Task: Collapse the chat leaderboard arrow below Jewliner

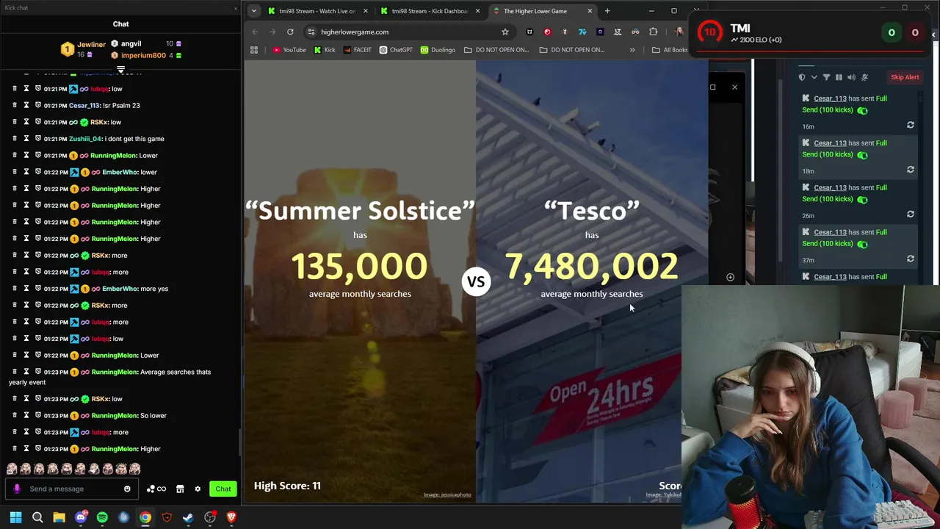Action: click(x=120, y=70)
